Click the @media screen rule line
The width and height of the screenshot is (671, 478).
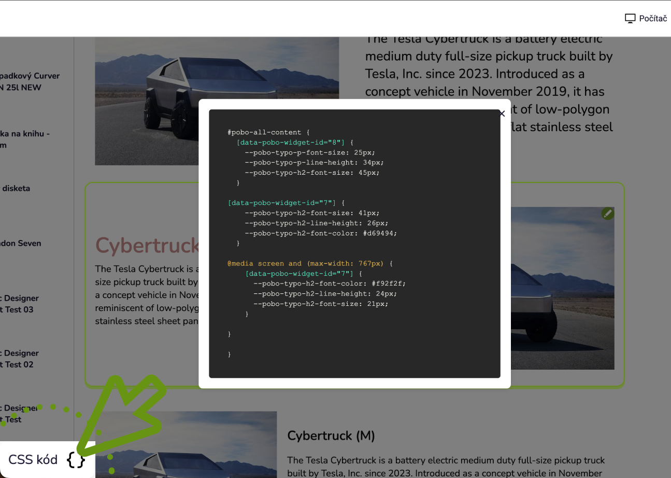[x=306, y=263]
